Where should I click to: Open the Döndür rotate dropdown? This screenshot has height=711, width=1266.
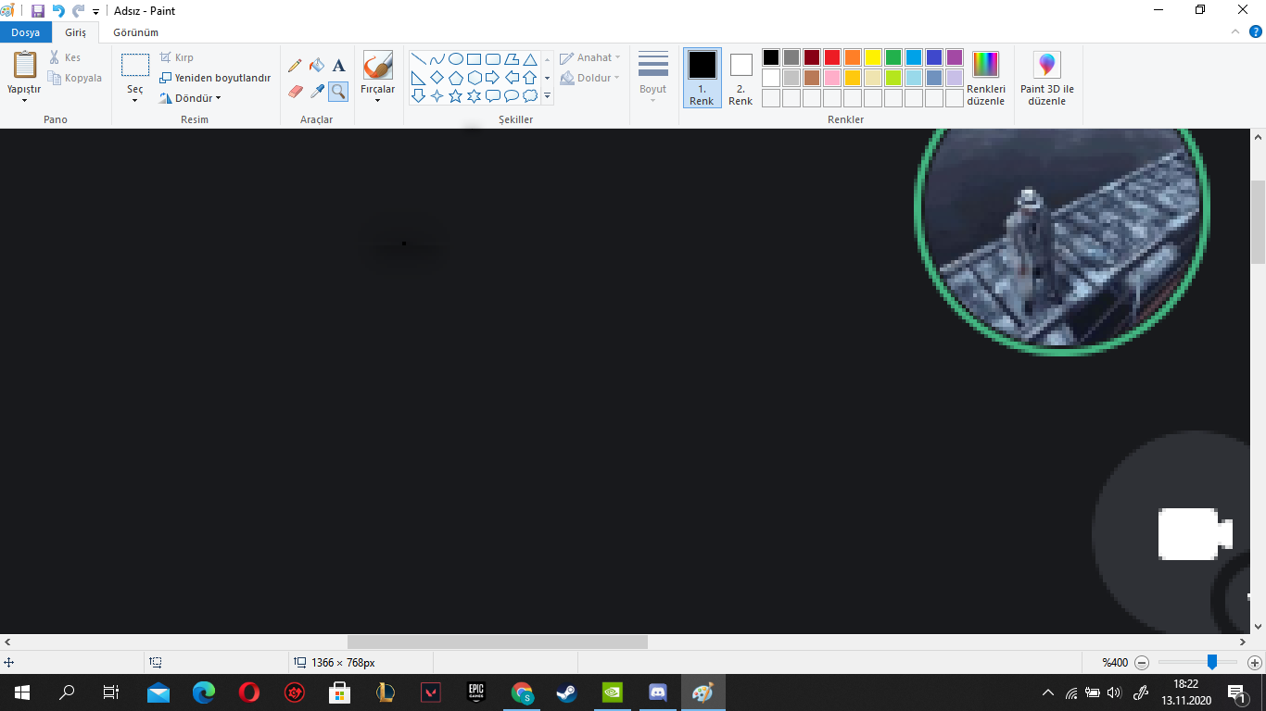pos(190,98)
